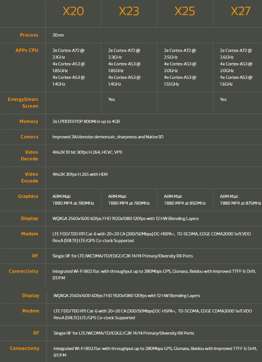Click the 2x Cortex-A72 @ 2.6GHz text

[236, 54]
